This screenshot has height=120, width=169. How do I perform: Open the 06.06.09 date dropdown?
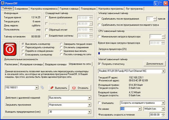click(x=91, y=24)
